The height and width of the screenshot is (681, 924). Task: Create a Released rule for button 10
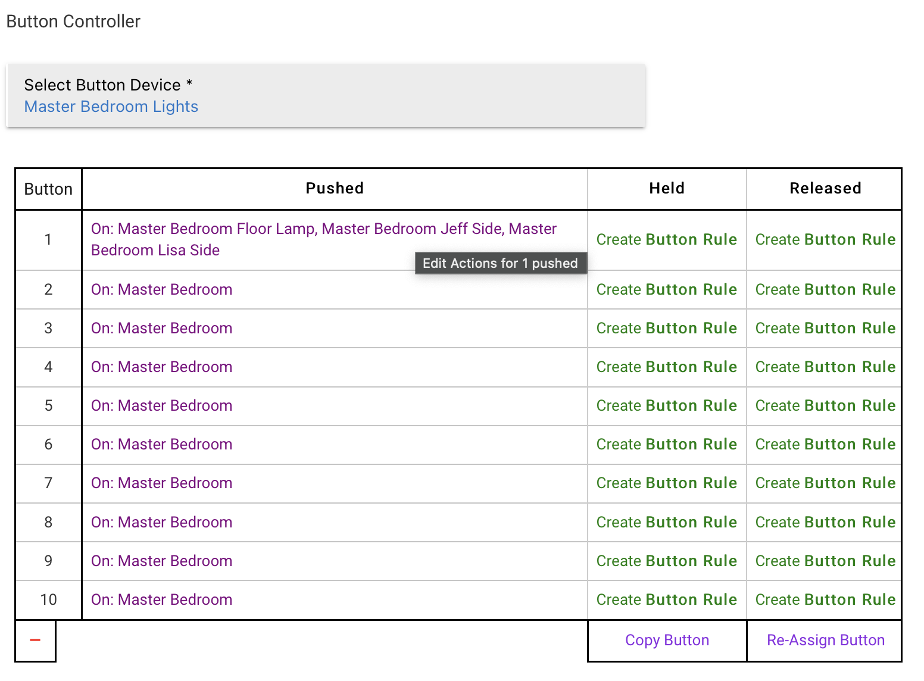825,600
